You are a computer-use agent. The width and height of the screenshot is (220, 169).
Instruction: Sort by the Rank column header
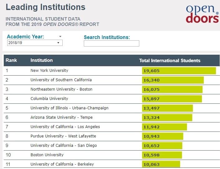tap(11, 60)
